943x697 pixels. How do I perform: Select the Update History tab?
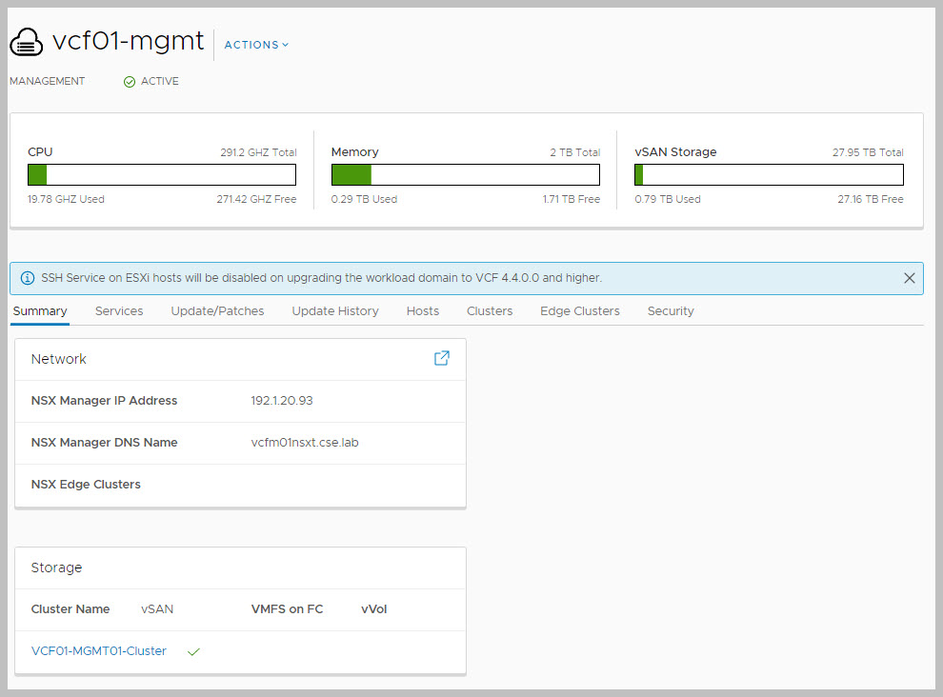coord(335,311)
